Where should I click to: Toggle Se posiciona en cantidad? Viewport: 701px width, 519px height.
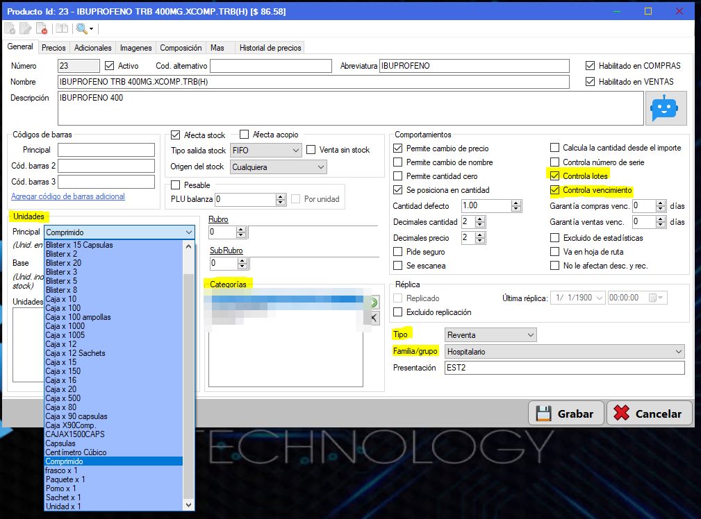click(x=398, y=190)
